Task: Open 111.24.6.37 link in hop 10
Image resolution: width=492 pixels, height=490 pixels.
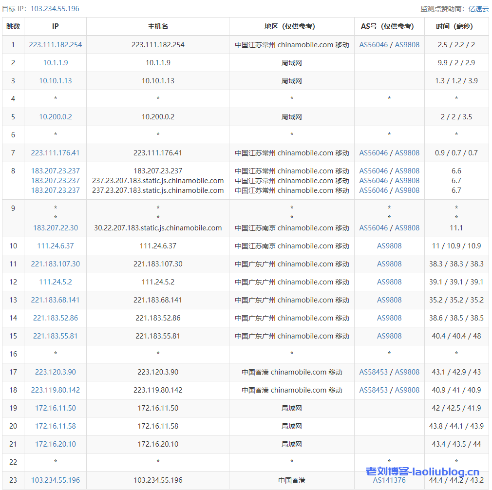Action: [55, 245]
